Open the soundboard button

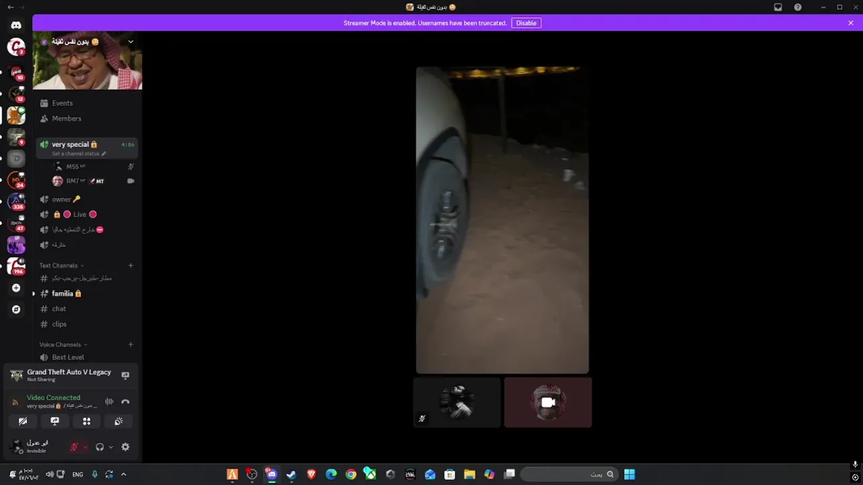[118, 421]
